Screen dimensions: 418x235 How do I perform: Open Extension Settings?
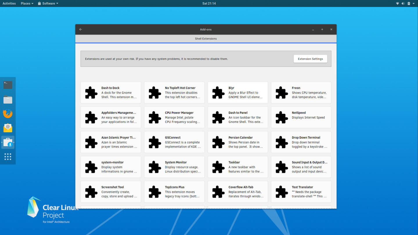(310, 59)
